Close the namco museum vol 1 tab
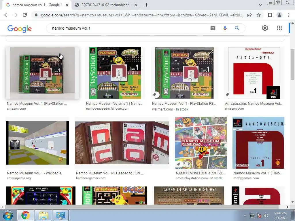The image size is (295, 221). 67,5
